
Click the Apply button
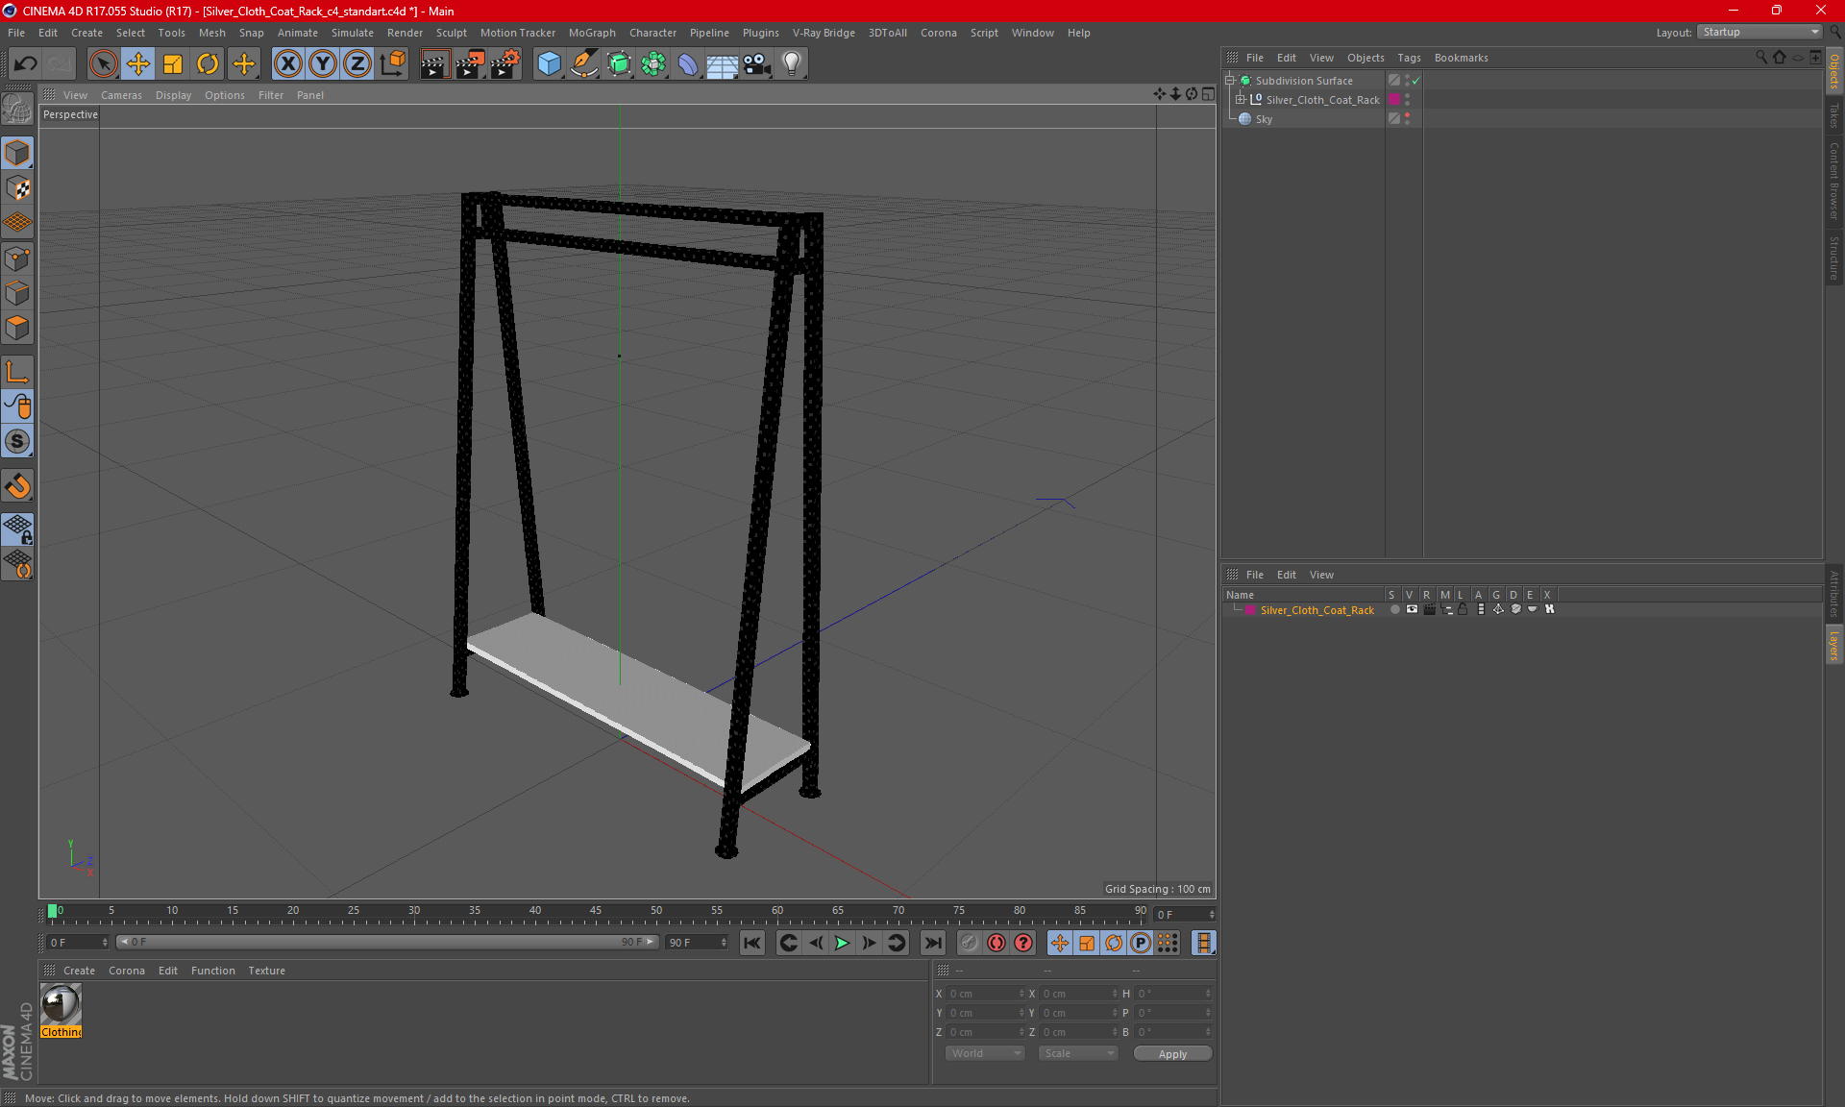[1172, 1054]
